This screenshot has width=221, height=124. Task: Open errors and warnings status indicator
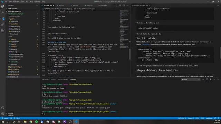click(x=17, y=118)
